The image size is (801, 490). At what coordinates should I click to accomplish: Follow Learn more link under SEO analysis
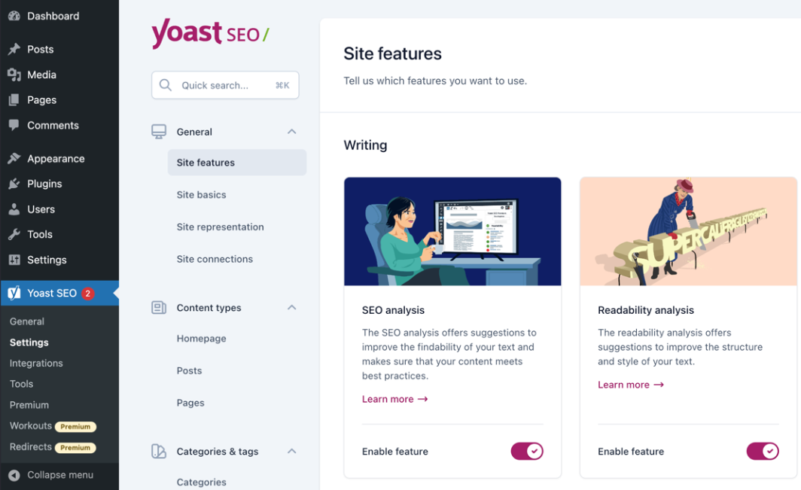[x=395, y=399]
